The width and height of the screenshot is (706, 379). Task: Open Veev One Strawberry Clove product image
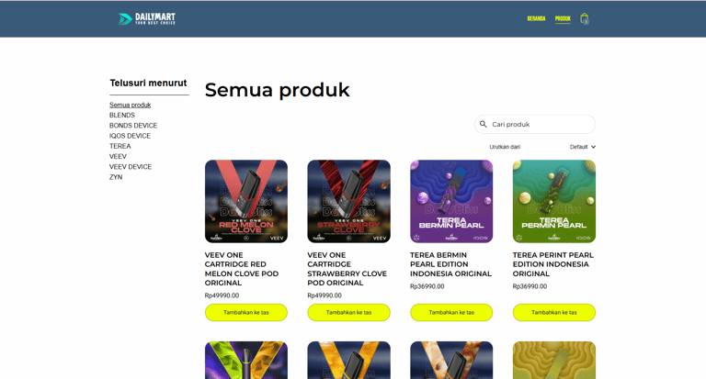pos(348,201)
